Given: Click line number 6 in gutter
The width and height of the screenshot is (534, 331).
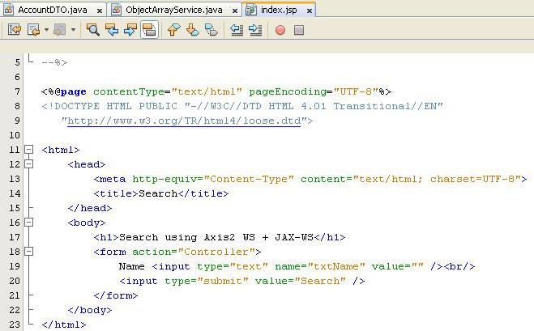Looking at the screenshot, I should pos(17,77).
